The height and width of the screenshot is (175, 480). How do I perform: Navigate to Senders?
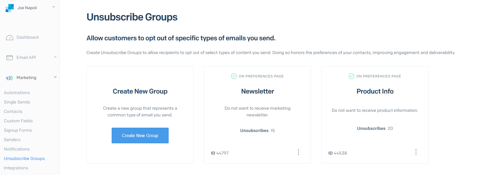coord(12,140)
